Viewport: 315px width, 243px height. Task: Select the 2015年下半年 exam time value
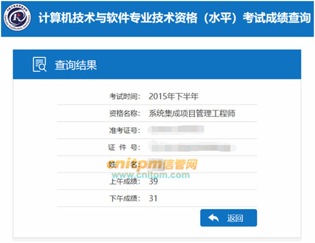(x=173, y=96)
